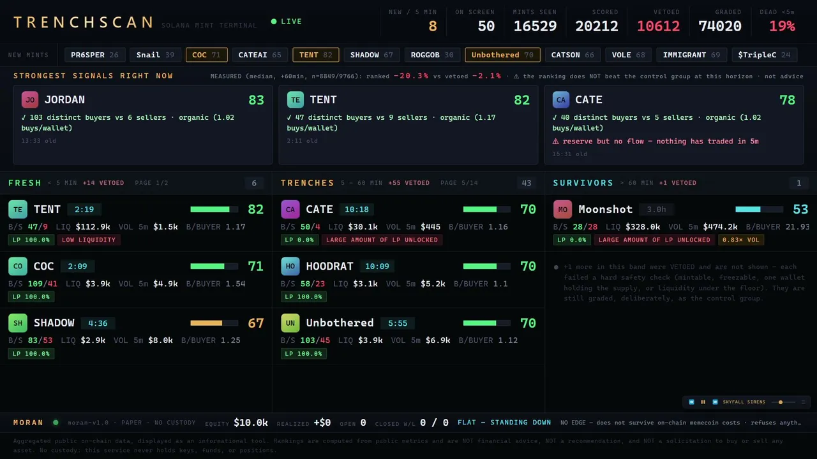Click Fresh count badge showing 6
The width and height of the screenshot is (817, 459).
pos(254,183)
